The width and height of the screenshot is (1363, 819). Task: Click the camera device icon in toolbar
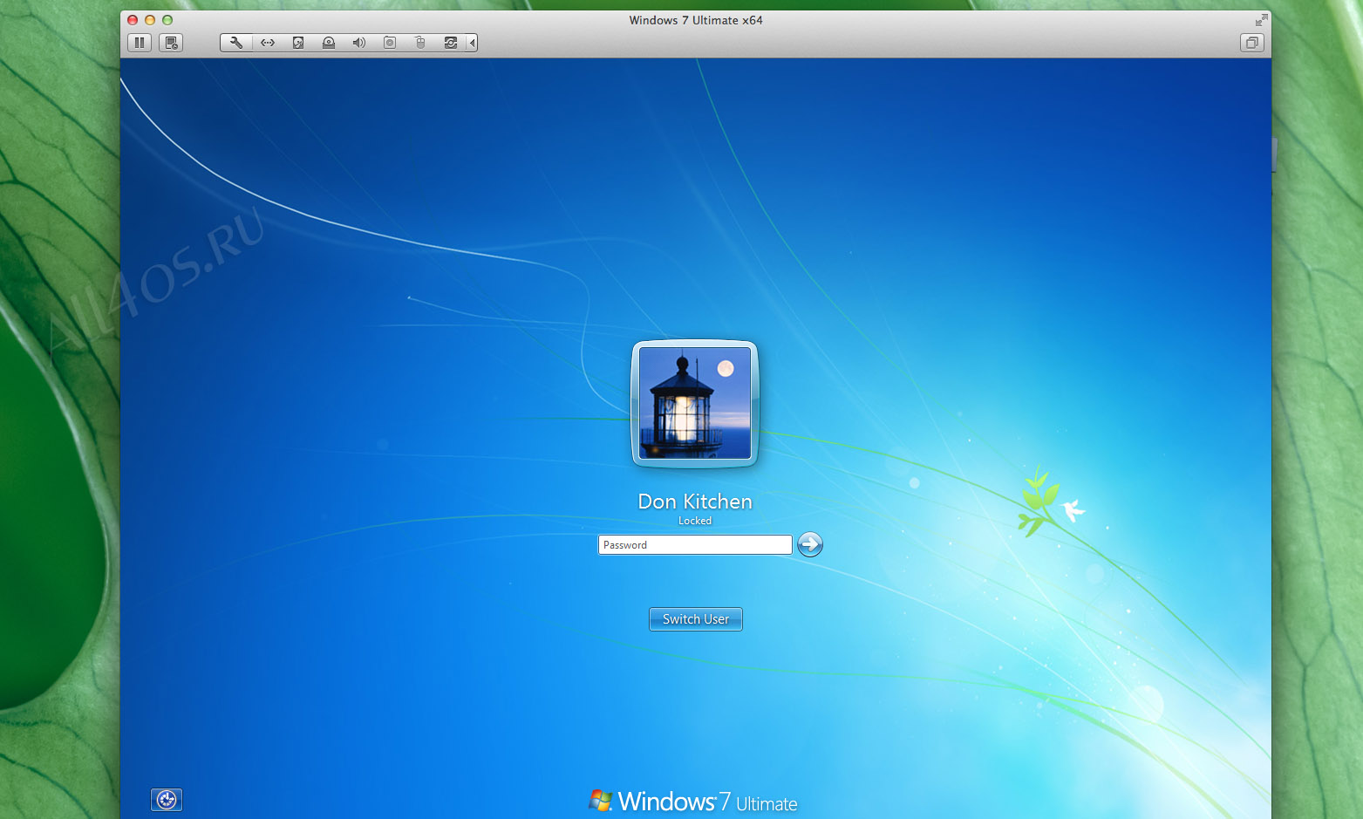pos(390,43)
